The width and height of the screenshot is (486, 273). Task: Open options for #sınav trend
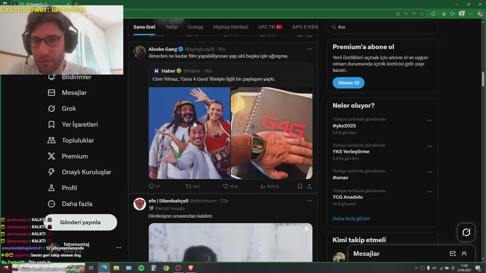429,172
